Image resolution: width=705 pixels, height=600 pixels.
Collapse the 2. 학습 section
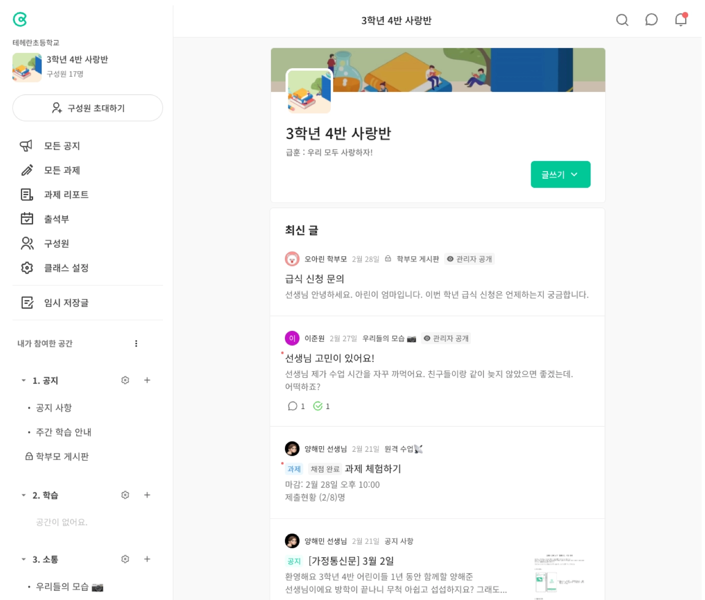[24, 495]
